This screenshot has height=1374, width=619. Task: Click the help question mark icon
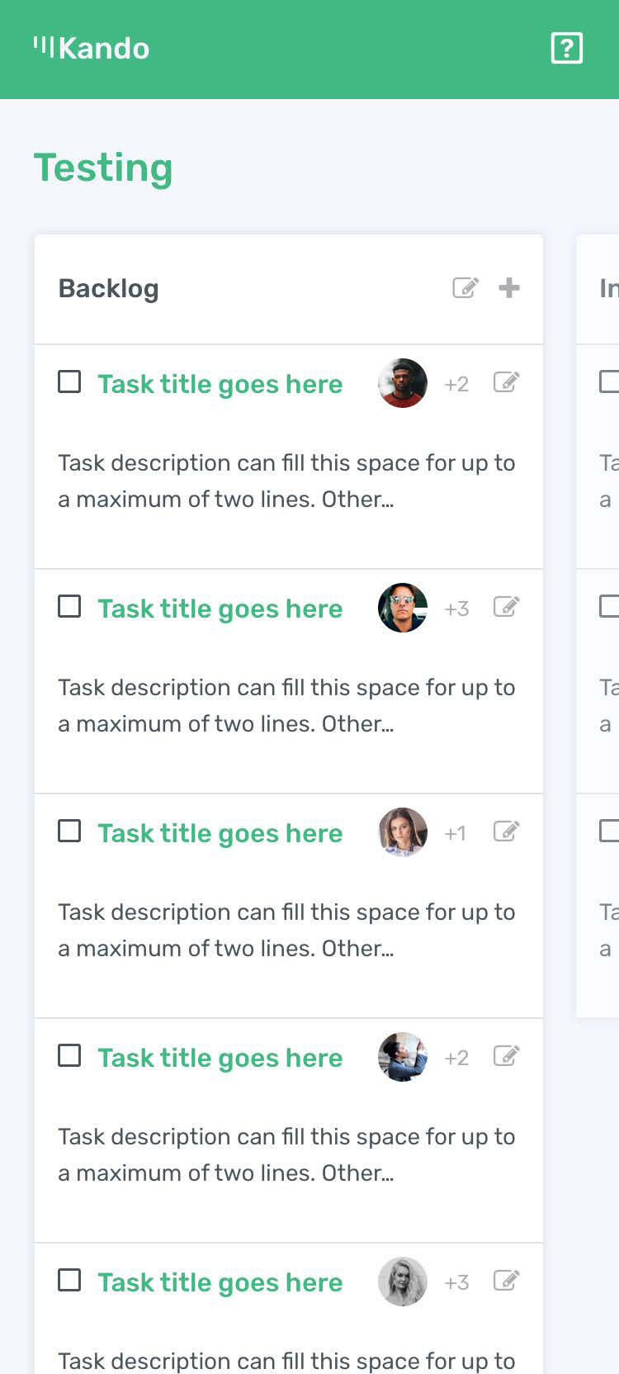point(566,48)
